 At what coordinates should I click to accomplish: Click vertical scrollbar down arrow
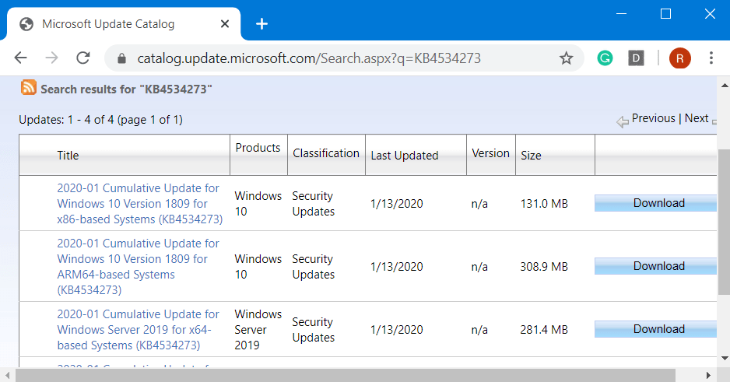coord(725,358)
